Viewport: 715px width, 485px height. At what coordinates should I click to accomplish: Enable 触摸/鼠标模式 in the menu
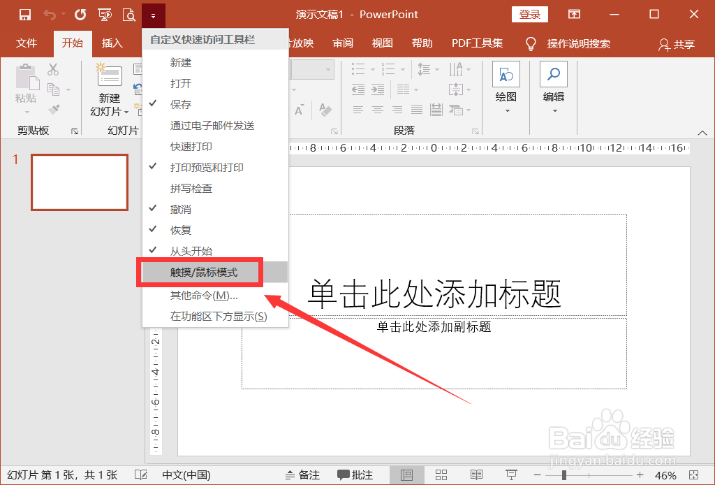pyautogui.click(x=215, y=273)
